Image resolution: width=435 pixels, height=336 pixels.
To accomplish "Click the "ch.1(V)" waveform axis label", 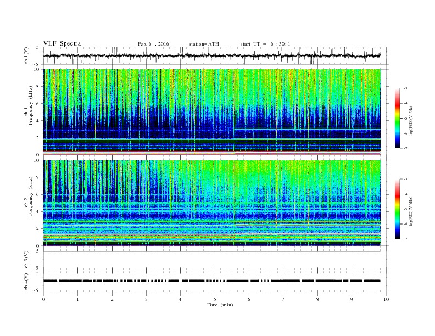I will tap(26, 55).
